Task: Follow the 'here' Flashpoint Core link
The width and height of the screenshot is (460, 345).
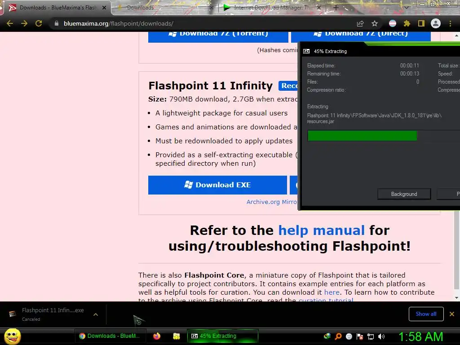Action: click(332, 292)
